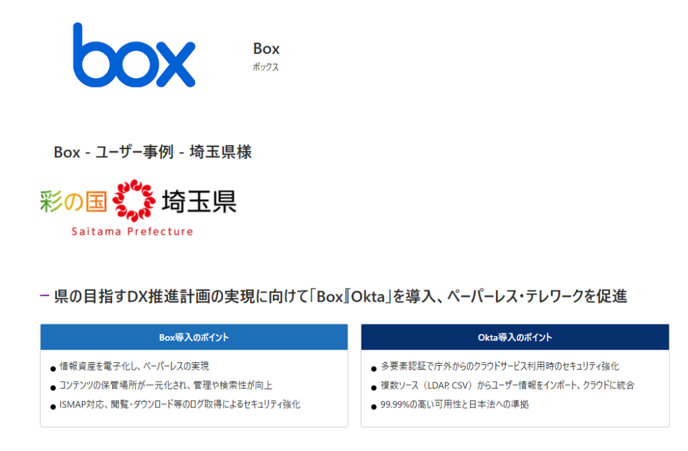The image size is (688, 451).
Task: Click the Saitama Prefecture red flower emblem
Action: [134, 200]
